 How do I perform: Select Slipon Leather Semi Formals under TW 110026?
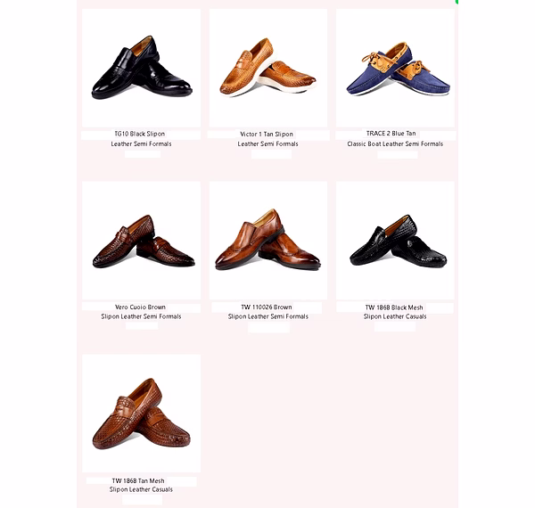pyautogui.click(x=268, y=316)
